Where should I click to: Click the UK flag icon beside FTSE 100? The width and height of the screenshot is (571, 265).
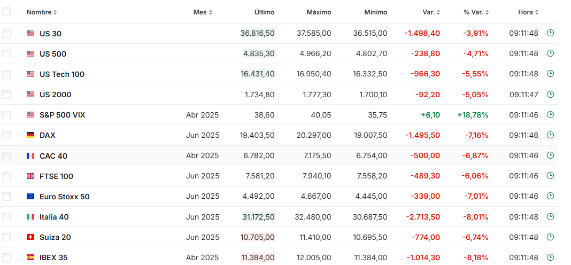click(x=30, y=176)
